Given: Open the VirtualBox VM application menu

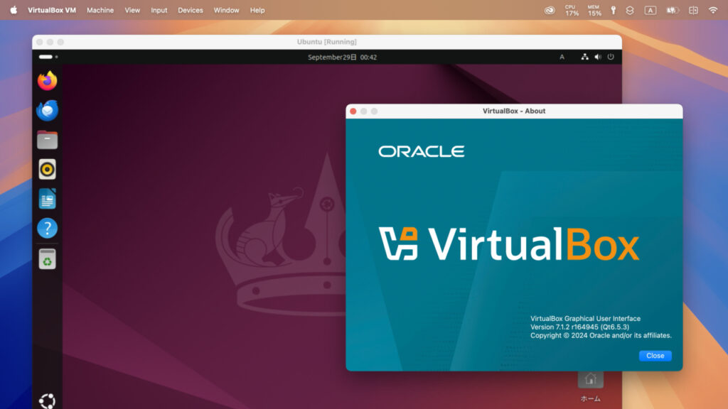Looking at the screenshot, I should 51,10.
